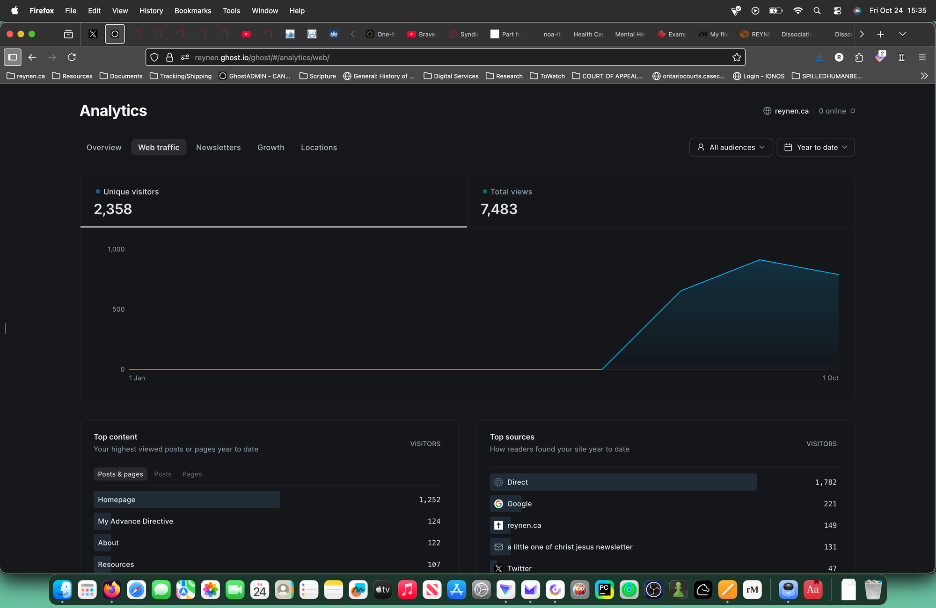
Task: Filter top content by Posts
Action: tap(162, 474)
